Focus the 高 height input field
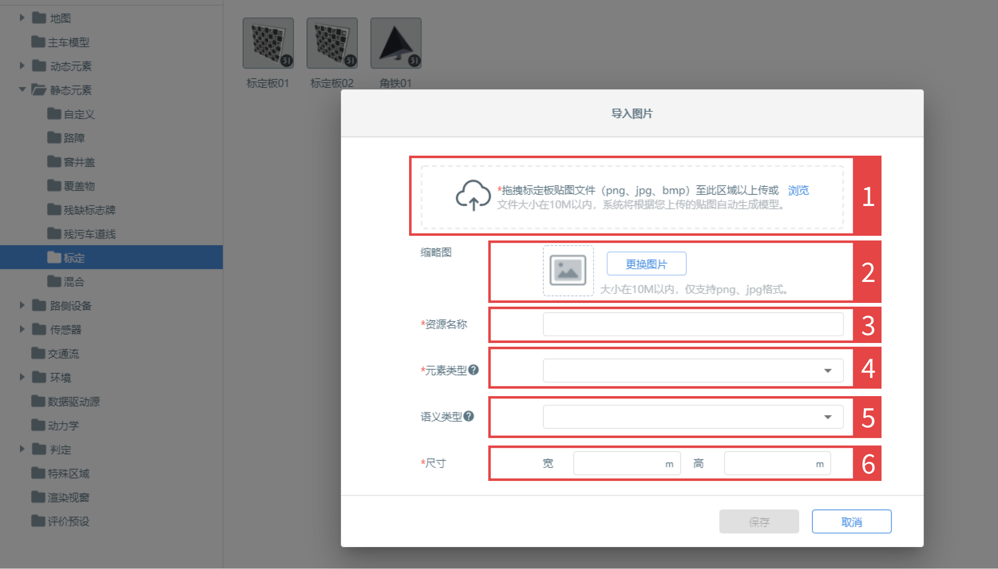998x569 pixels. (777, 463)
